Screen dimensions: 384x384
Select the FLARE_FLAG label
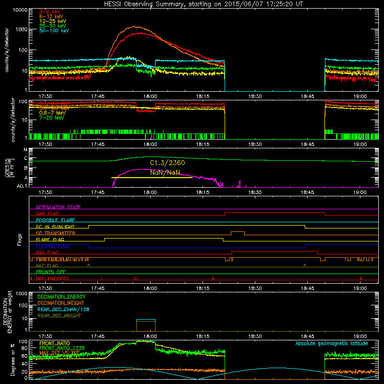(50, 240)
